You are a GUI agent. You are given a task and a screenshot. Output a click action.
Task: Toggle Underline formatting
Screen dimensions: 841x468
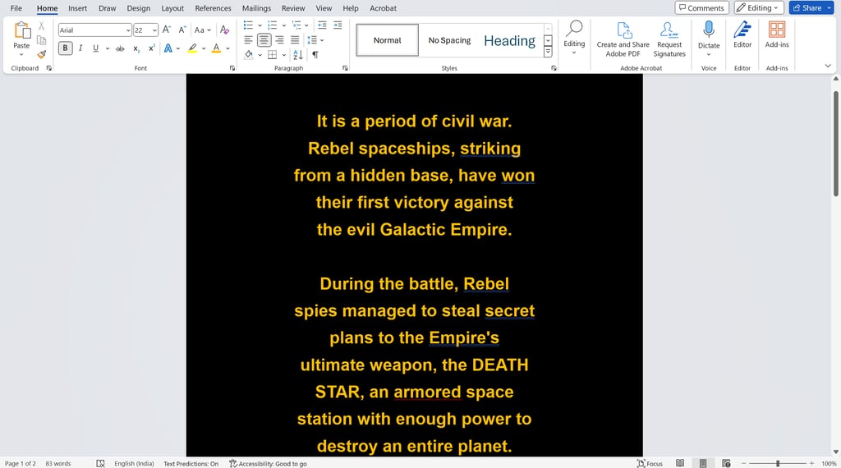click(x=95, y=48)
